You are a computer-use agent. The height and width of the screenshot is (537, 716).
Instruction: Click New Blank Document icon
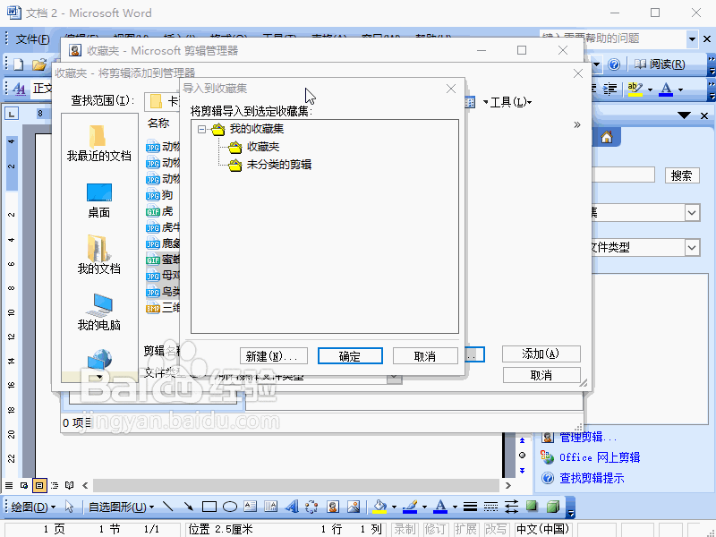point(19,64)
